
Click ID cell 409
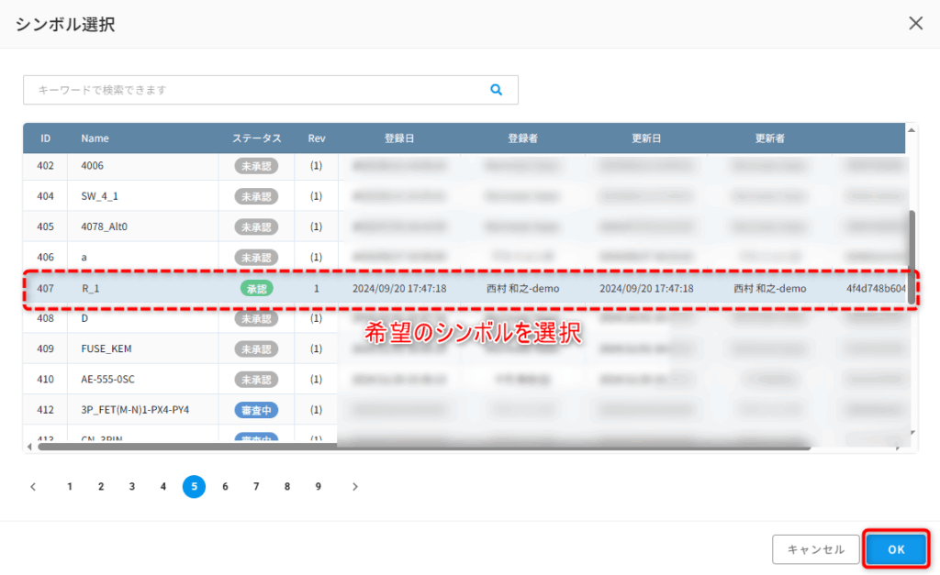pyautogui.click(x=46, y=348)
